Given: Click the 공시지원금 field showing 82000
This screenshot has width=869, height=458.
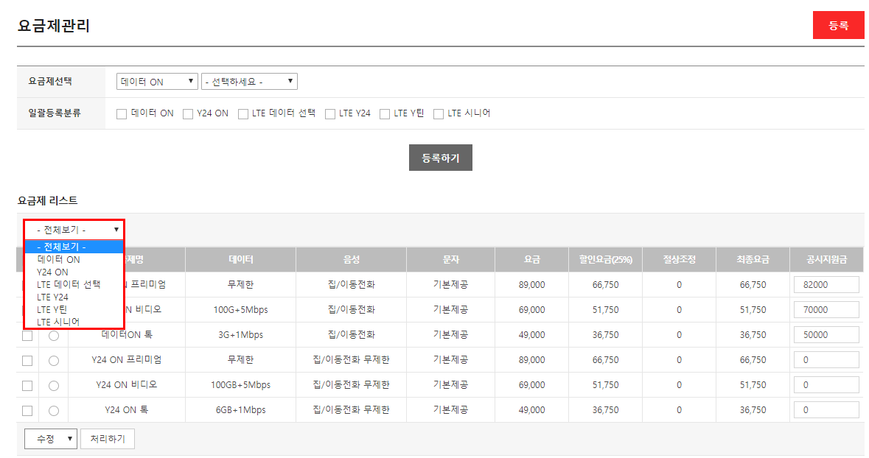Looking at the screenshot, I should coord(826,285).
